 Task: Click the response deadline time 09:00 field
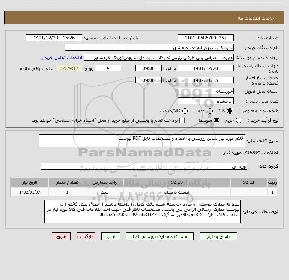tap(149, 68)
